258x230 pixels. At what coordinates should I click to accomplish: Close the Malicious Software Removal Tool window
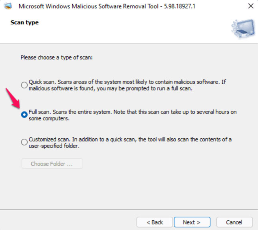250,6
